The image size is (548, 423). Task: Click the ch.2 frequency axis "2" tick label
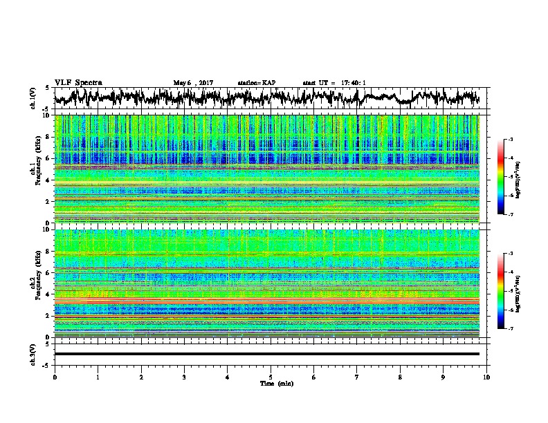[48, 315]
